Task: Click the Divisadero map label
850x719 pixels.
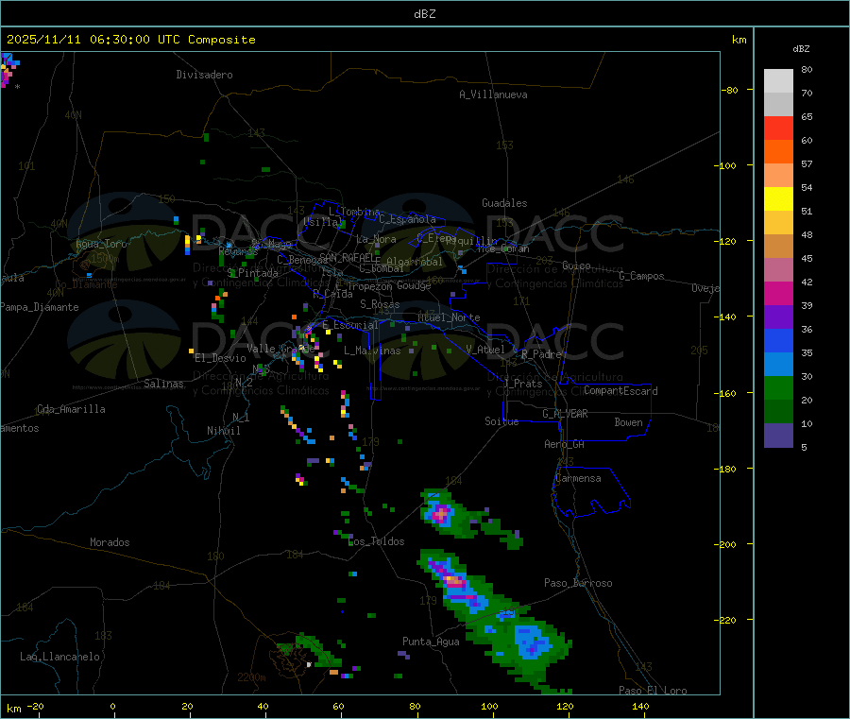Action: [204, 75]
